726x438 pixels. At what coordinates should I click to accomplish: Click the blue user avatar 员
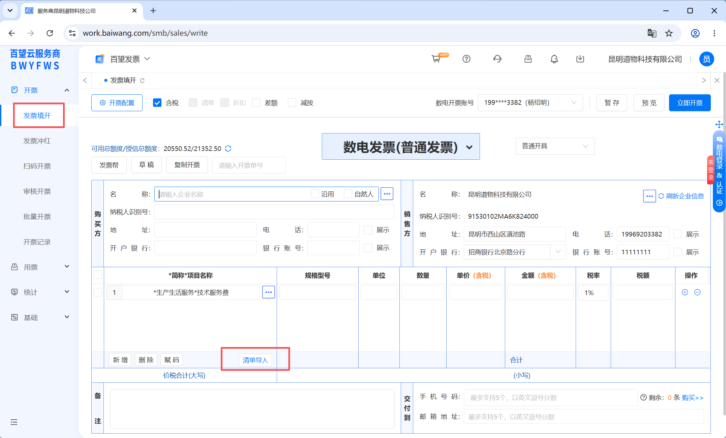click(x=706, y=59)
